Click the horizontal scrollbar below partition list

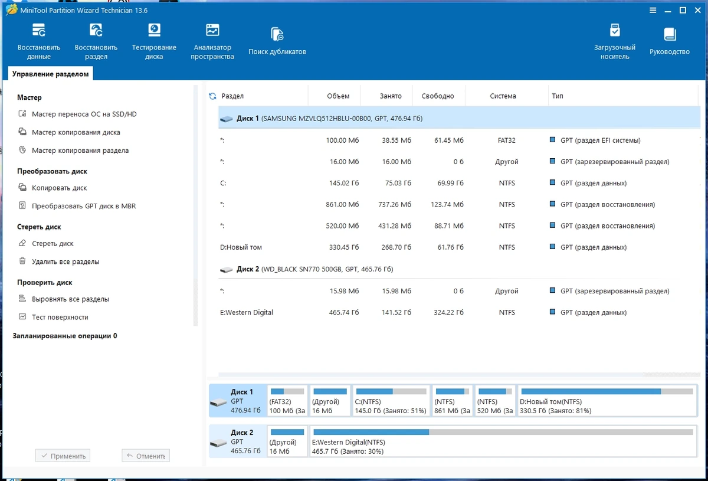click(459, 374)
